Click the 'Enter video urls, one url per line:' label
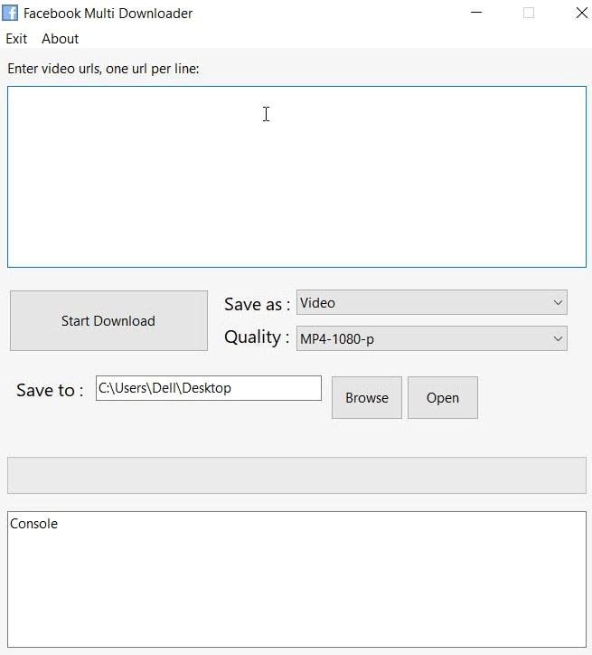 [103, 69]
